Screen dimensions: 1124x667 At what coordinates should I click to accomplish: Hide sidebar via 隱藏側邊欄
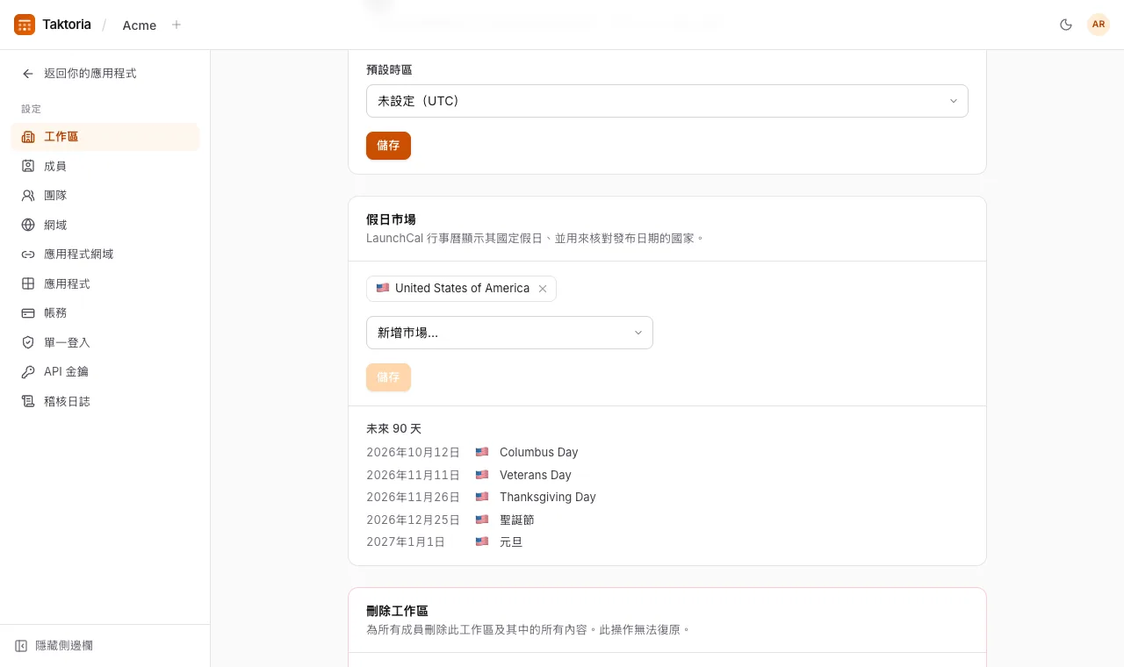pos(54,646)
